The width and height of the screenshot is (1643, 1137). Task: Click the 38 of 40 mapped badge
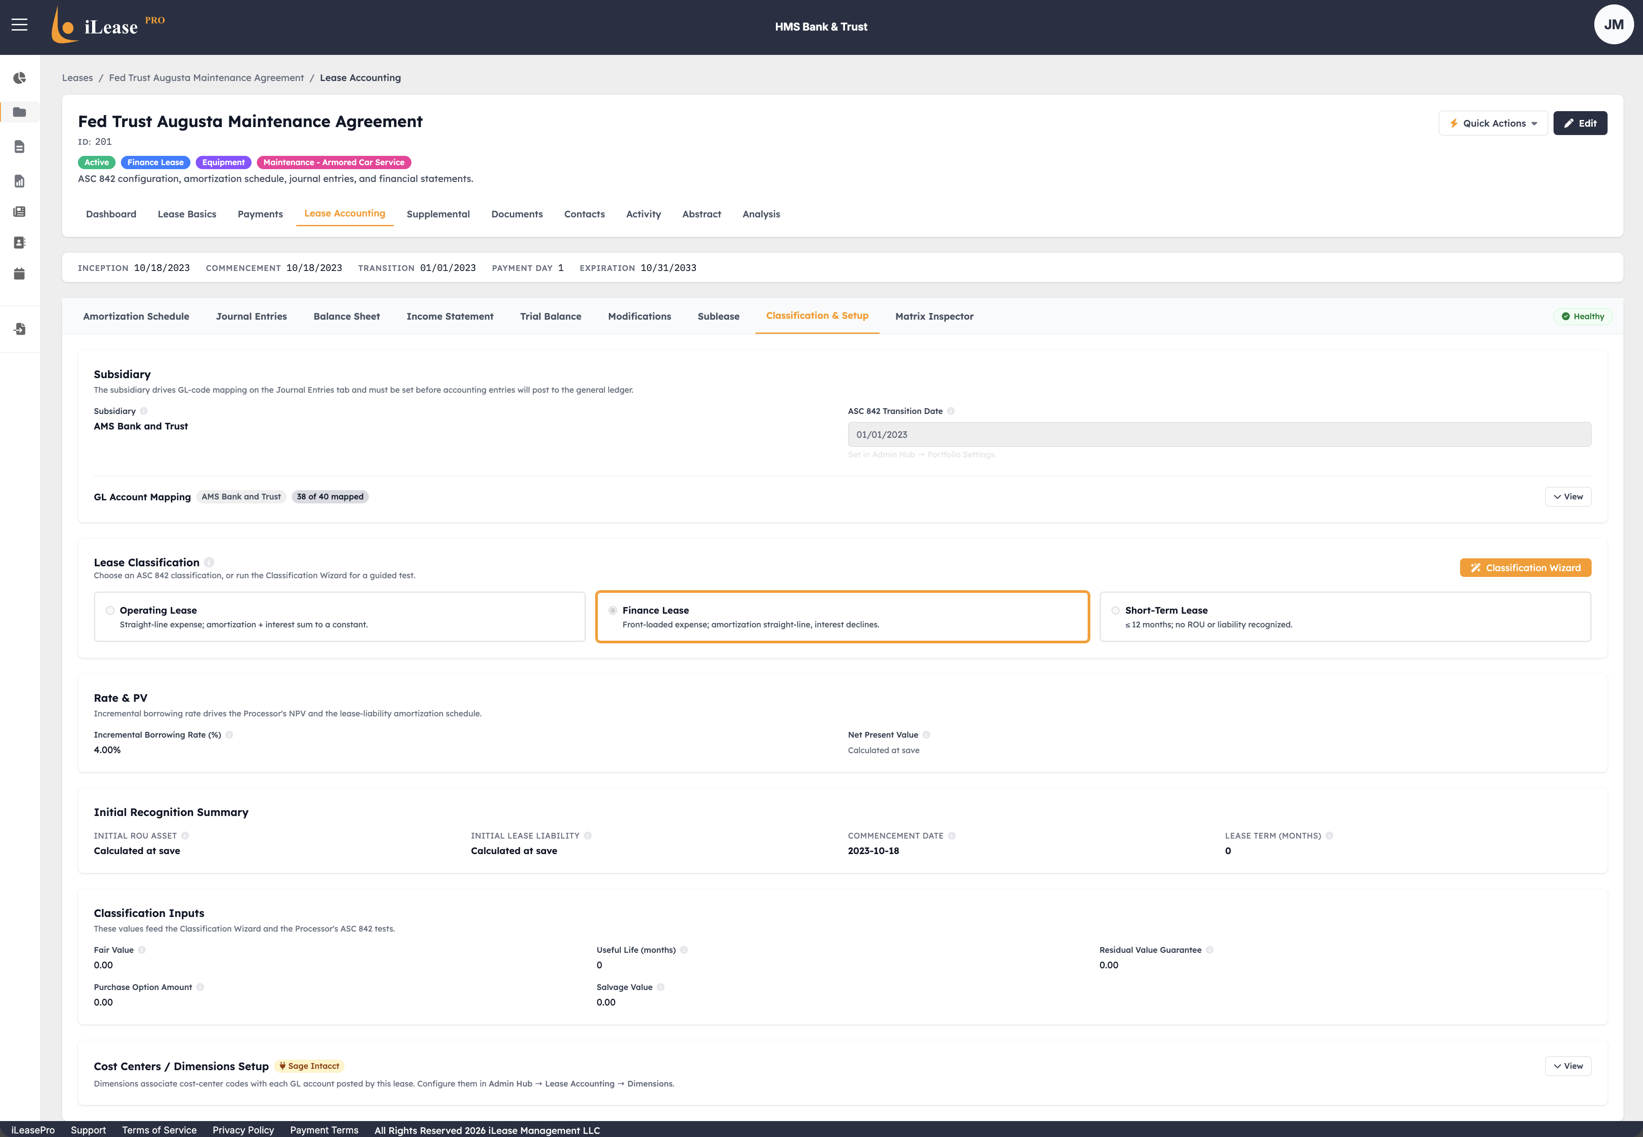tap(330, 496)
